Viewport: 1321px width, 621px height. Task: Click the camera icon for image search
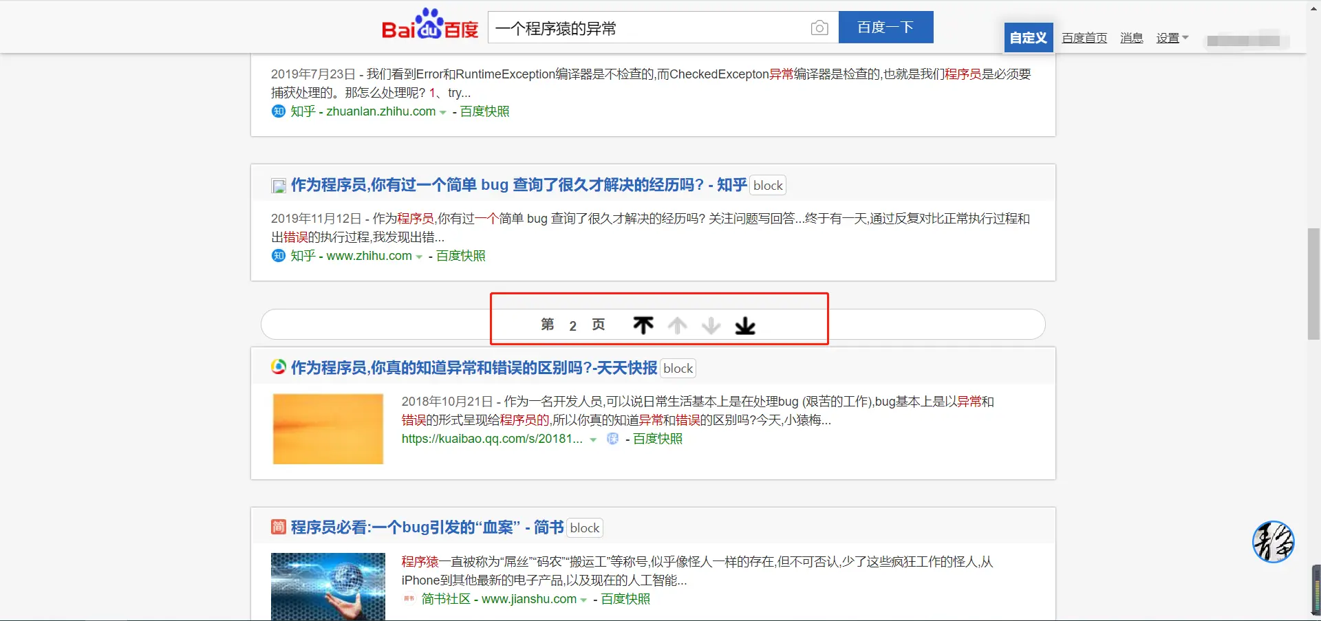[819, 28]
